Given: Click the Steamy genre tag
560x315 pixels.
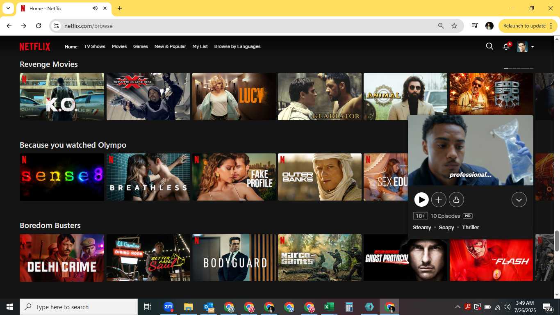Looking at the screenshot, I should pos(422,228).
